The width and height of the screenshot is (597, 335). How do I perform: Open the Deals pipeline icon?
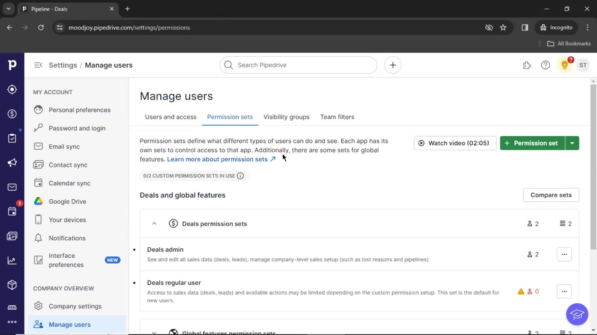pyautogui.click(x=12, y=114)
